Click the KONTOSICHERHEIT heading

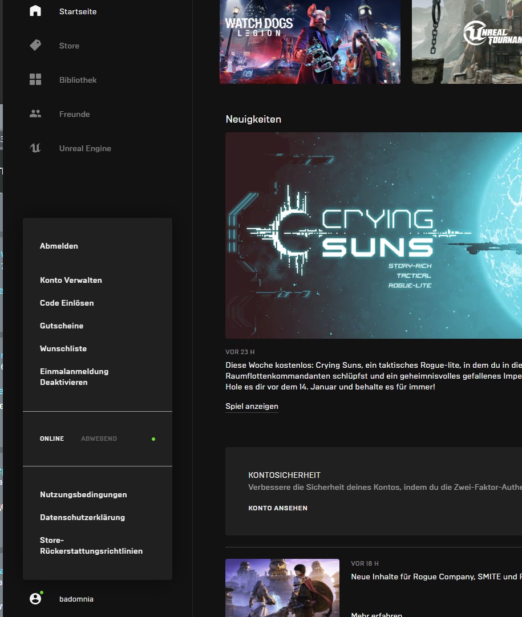click(x=285, y=475)
